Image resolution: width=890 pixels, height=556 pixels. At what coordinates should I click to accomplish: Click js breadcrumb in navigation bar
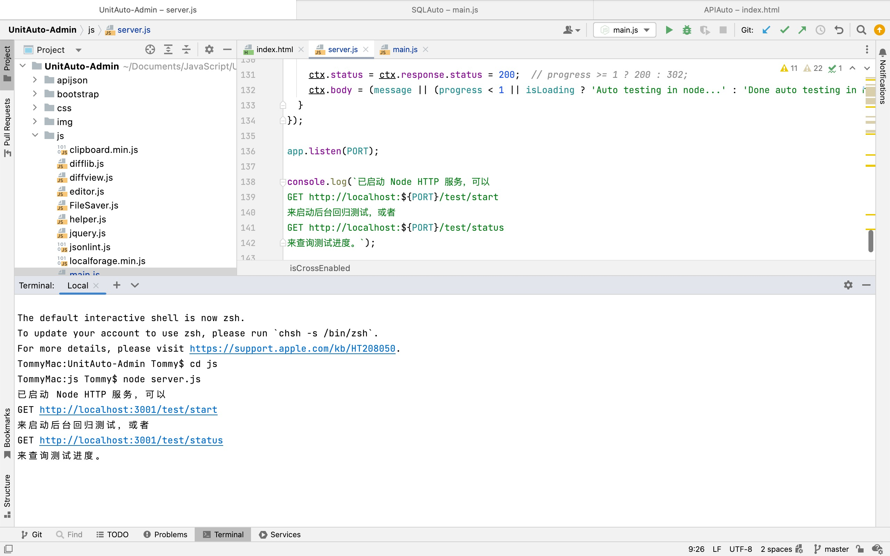[91, 30]
